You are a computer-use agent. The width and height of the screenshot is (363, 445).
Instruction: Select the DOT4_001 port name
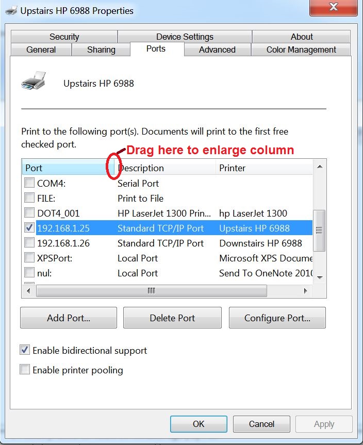tap(58, 213)
